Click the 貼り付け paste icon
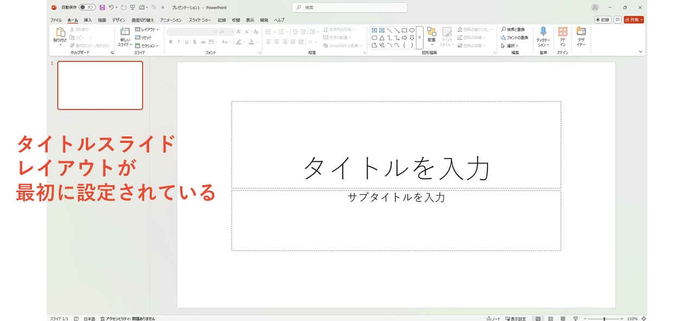Viewport: 694px width, 321px height. click(60, 32)
